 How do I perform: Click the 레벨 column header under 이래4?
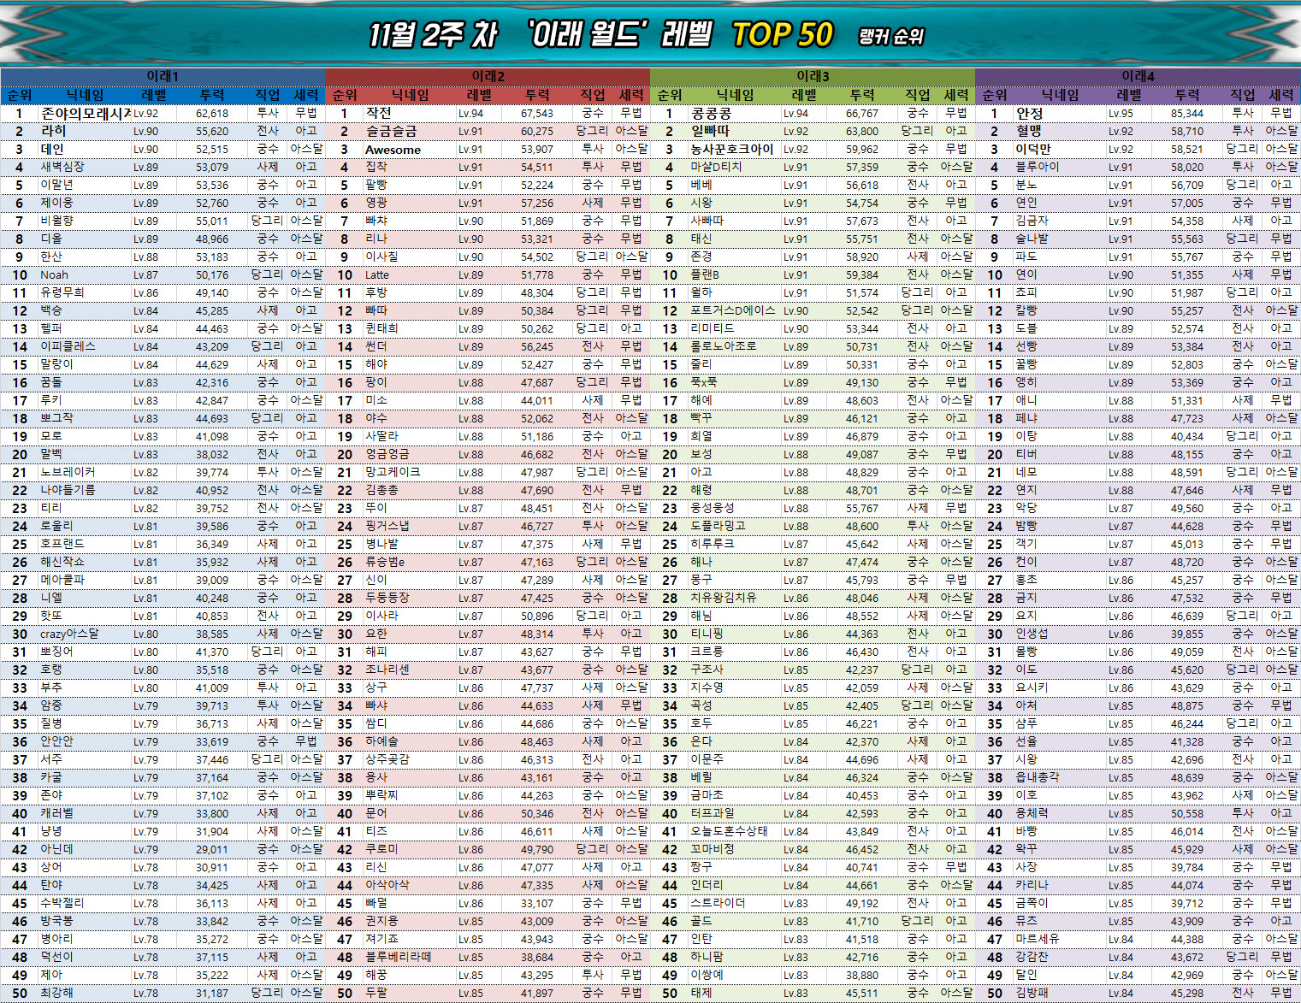pos(1129,95)
